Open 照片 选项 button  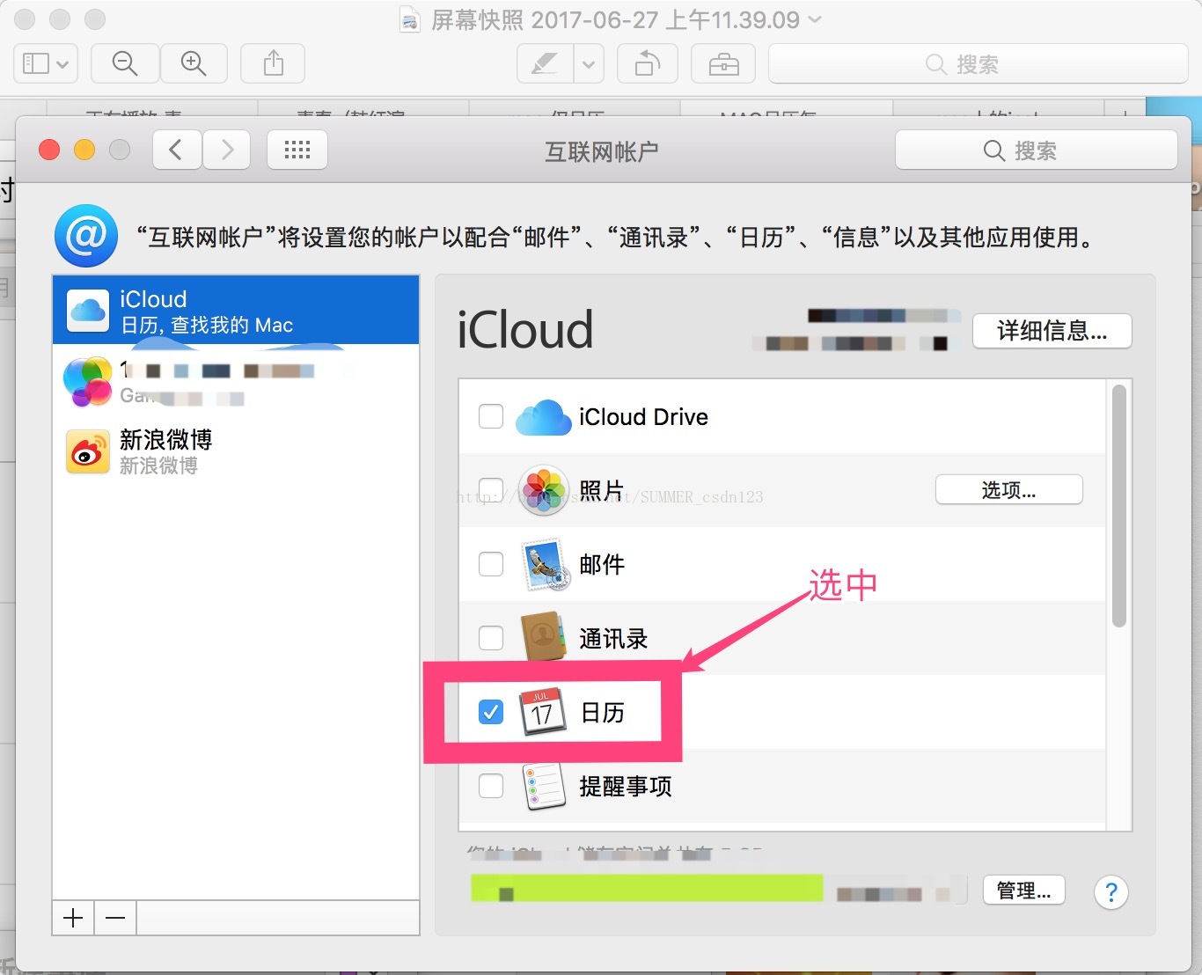pyautogui.click(x=1008, y=490)
